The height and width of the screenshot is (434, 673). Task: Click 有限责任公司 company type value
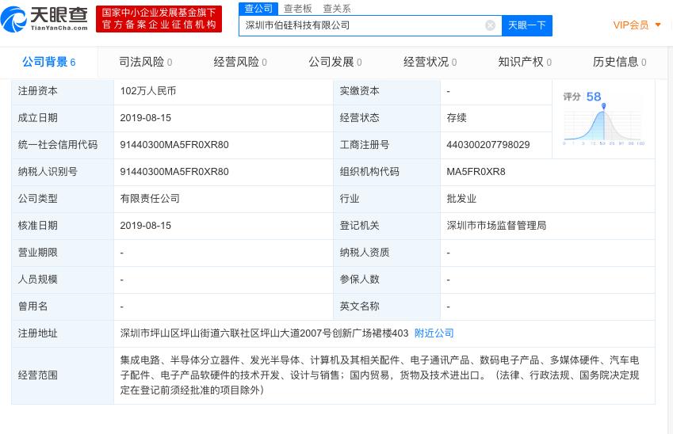(150, 199)
